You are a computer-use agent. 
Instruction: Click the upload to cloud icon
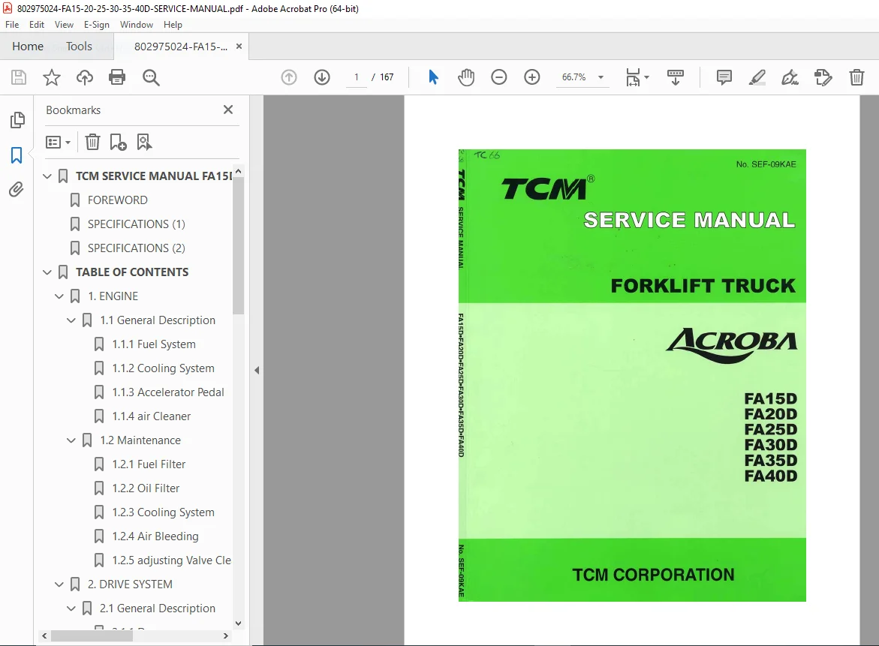coord(85,77)
